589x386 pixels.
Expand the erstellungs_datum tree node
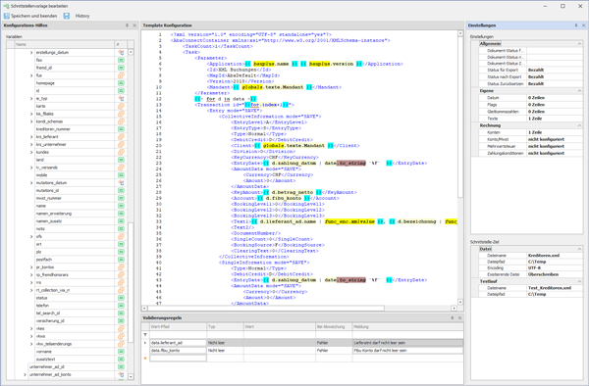pyautogui.click(x=31, y=53)
